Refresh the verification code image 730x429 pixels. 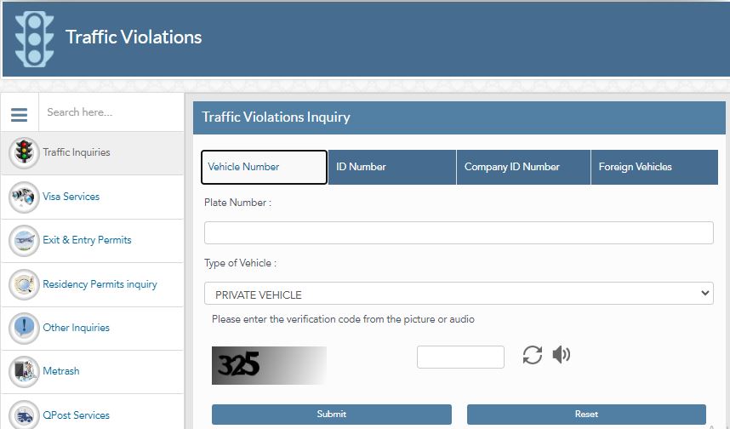[532, 355]
